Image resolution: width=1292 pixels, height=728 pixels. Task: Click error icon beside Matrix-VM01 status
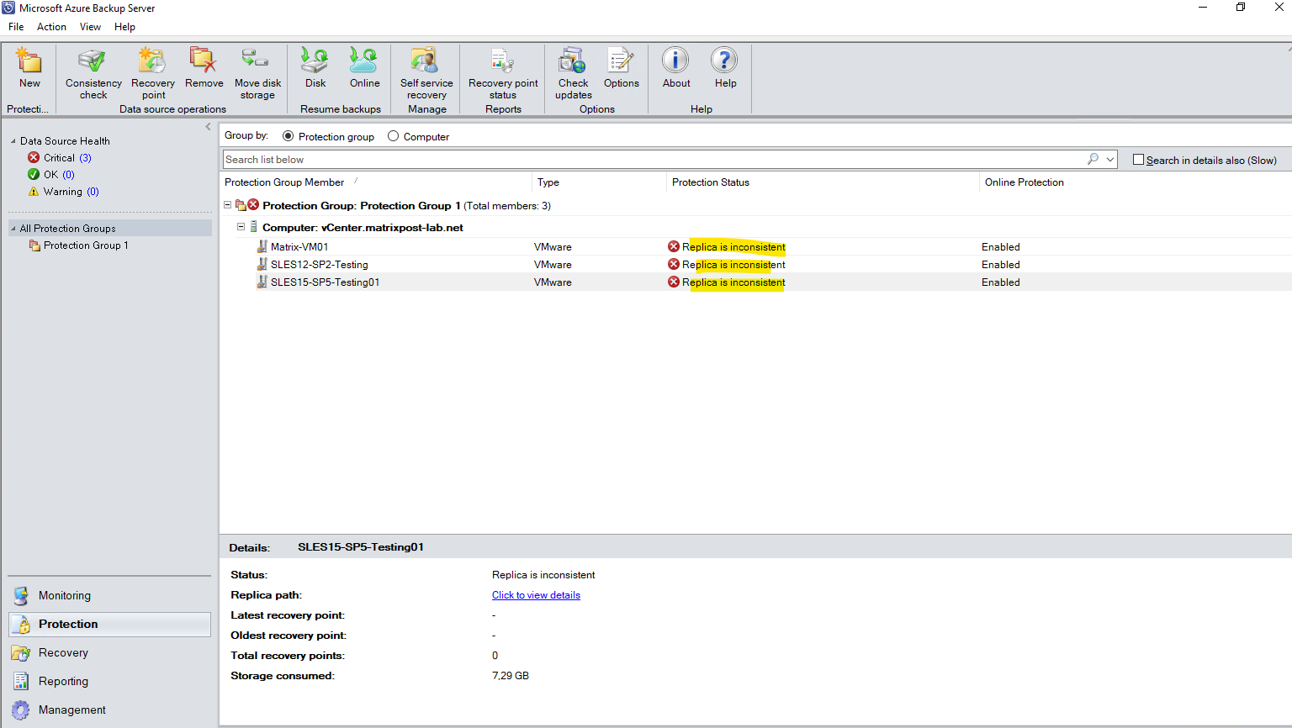coord(674,246)
